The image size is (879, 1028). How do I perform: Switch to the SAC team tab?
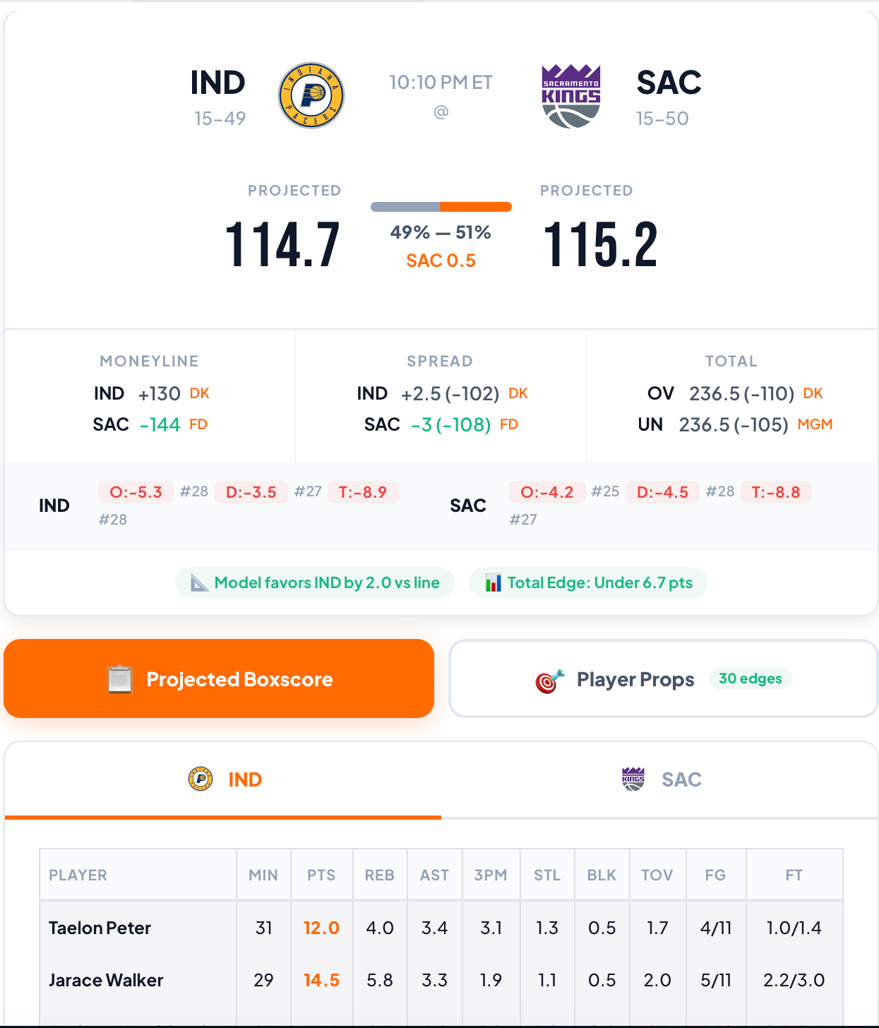661,779
